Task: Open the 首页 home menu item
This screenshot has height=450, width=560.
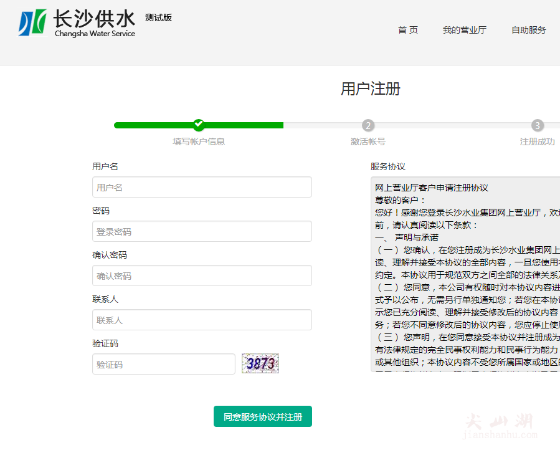Action: tap(408, 30)
